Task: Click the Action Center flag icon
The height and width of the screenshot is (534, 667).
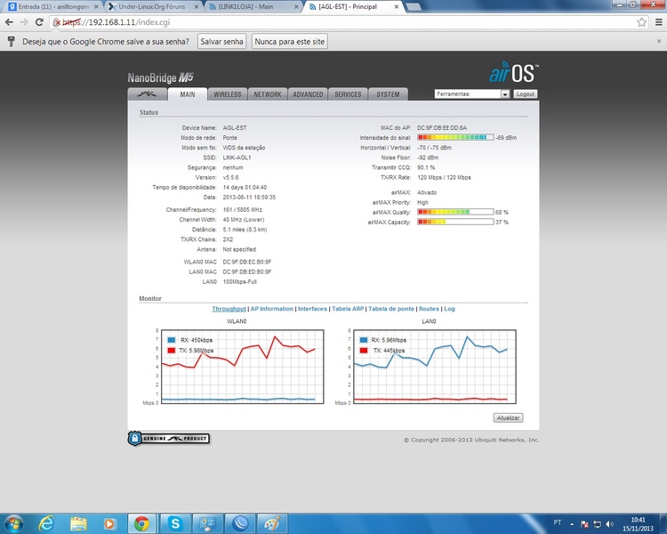Action: [584, 524]
